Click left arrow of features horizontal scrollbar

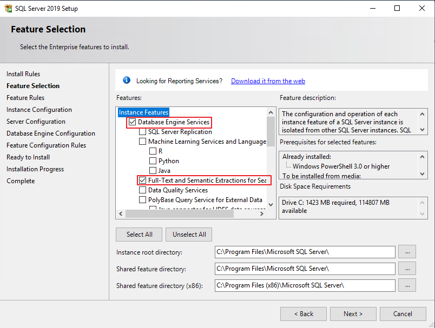(x=121, y=213)
